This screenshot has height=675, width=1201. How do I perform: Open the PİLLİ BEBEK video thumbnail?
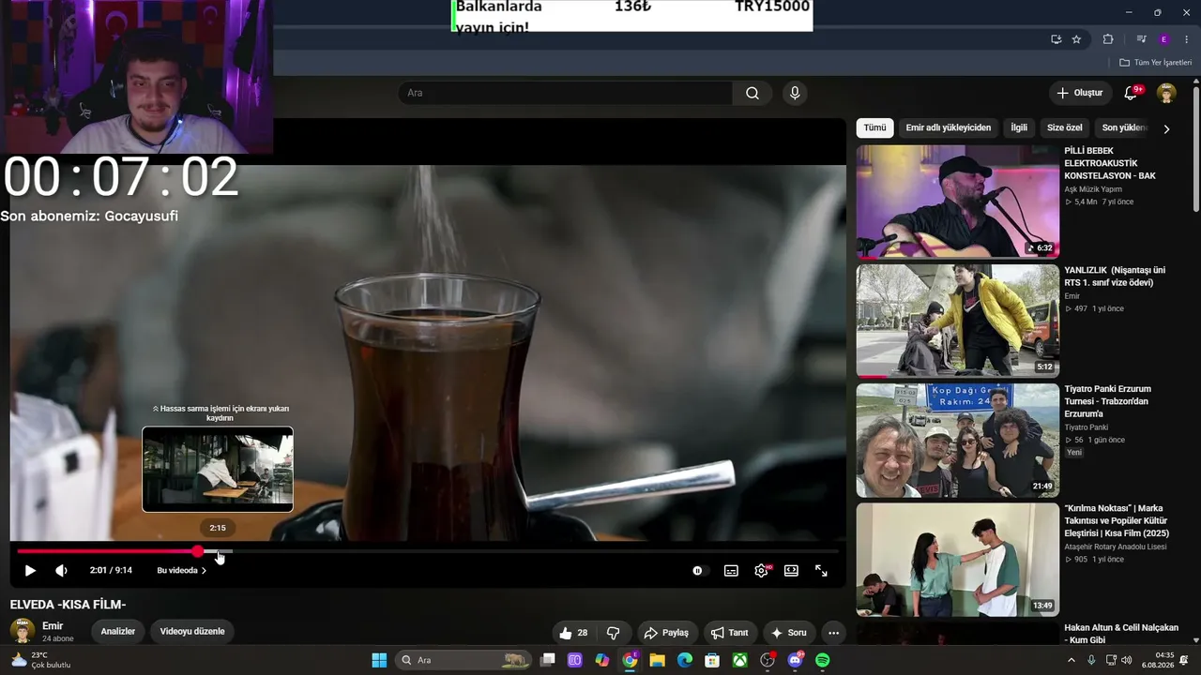[958, 202]
